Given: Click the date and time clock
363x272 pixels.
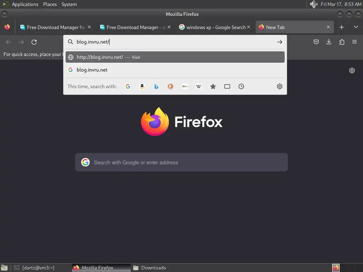Looking at the screenshot, I should pyautogui.click(x=341, y=4).
